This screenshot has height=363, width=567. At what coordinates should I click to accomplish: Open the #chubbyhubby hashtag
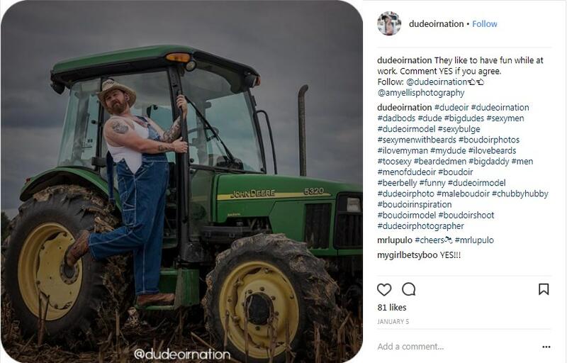coord(520,194)
